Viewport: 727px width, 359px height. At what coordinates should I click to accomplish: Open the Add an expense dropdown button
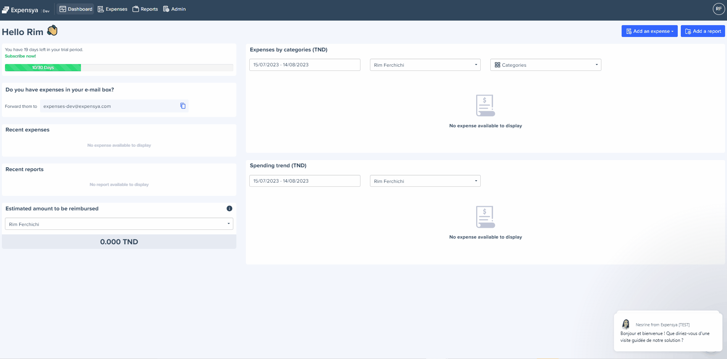click(649, 31)
